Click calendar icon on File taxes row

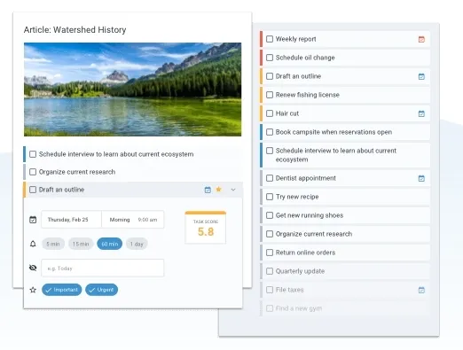tap(421, 290)
